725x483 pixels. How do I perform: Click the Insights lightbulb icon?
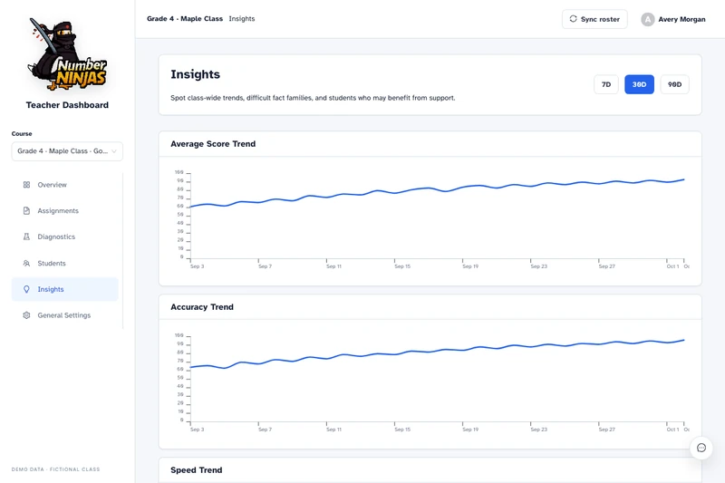point(26,289)
